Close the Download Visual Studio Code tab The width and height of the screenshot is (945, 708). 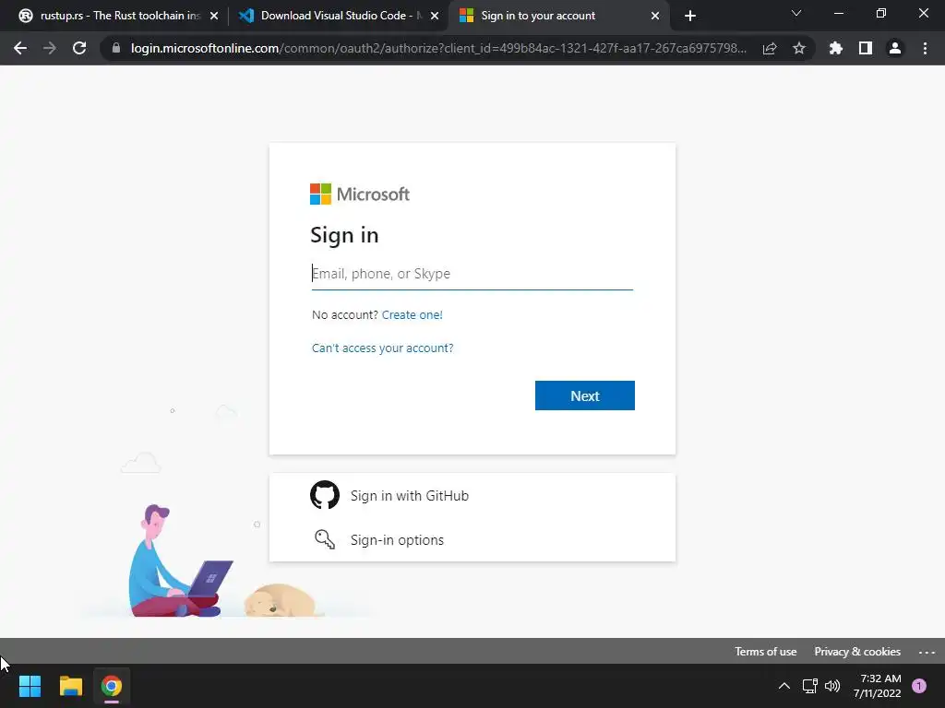coord(435,16)
